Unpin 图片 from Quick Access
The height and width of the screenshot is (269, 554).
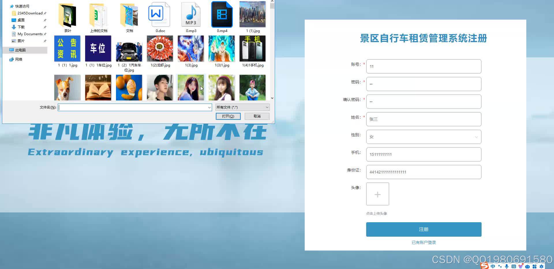tap(45, 41)
